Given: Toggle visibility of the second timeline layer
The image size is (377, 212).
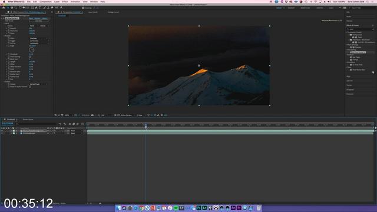Looking at the screenshot, I should coord(2,133).
